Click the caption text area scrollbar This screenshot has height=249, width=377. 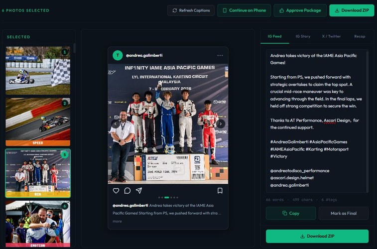367,121
